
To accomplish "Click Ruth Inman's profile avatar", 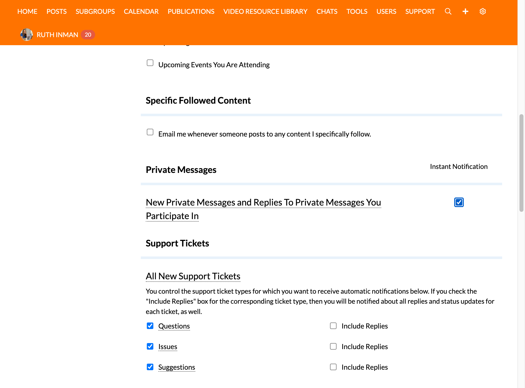I will pos(27,35).
